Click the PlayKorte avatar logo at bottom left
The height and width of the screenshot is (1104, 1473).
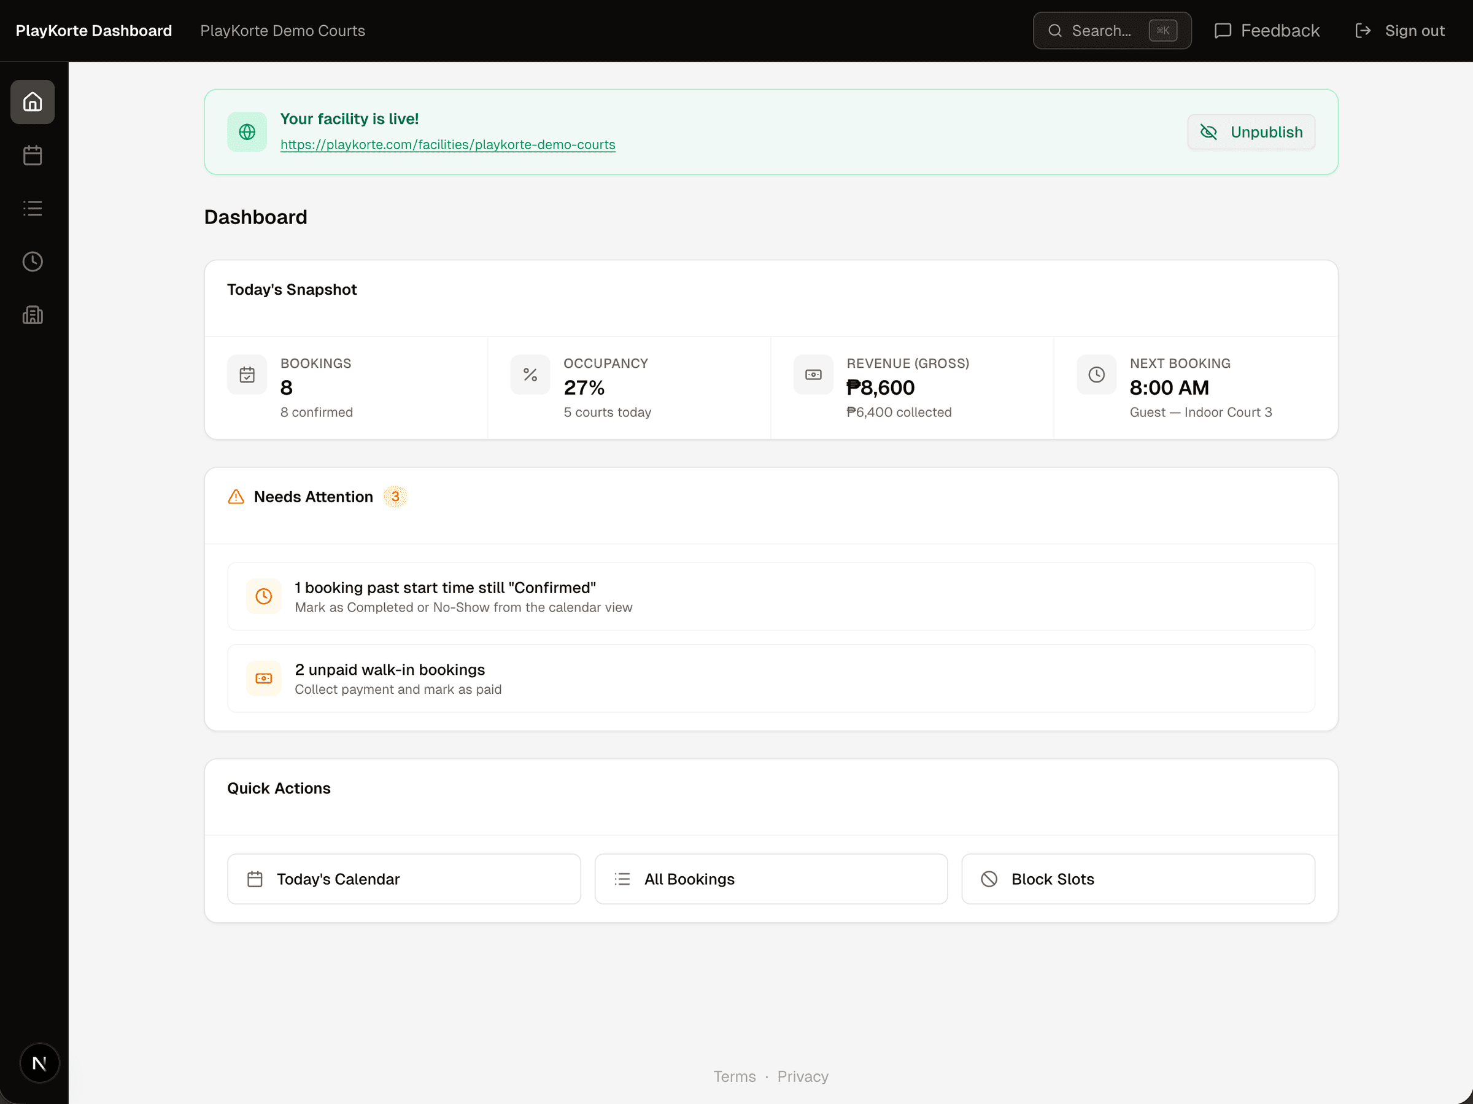[x=39, y=1063]
